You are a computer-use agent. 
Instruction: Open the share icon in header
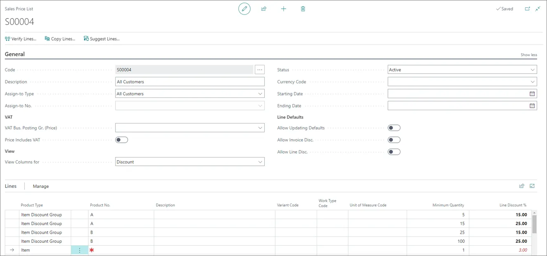[264, 9]
